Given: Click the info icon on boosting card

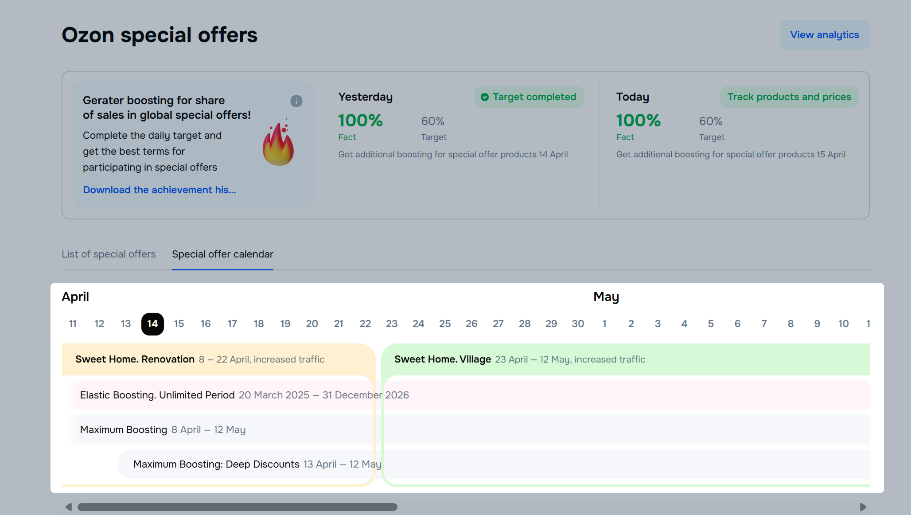Looking at the screenshot, I should (296, 101).
